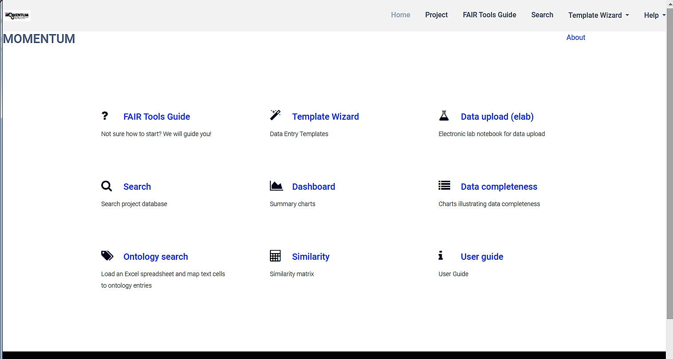The image size is (673, 359).
Task: Open FAIR Tools Guide from the navbar
Action: 489,15
